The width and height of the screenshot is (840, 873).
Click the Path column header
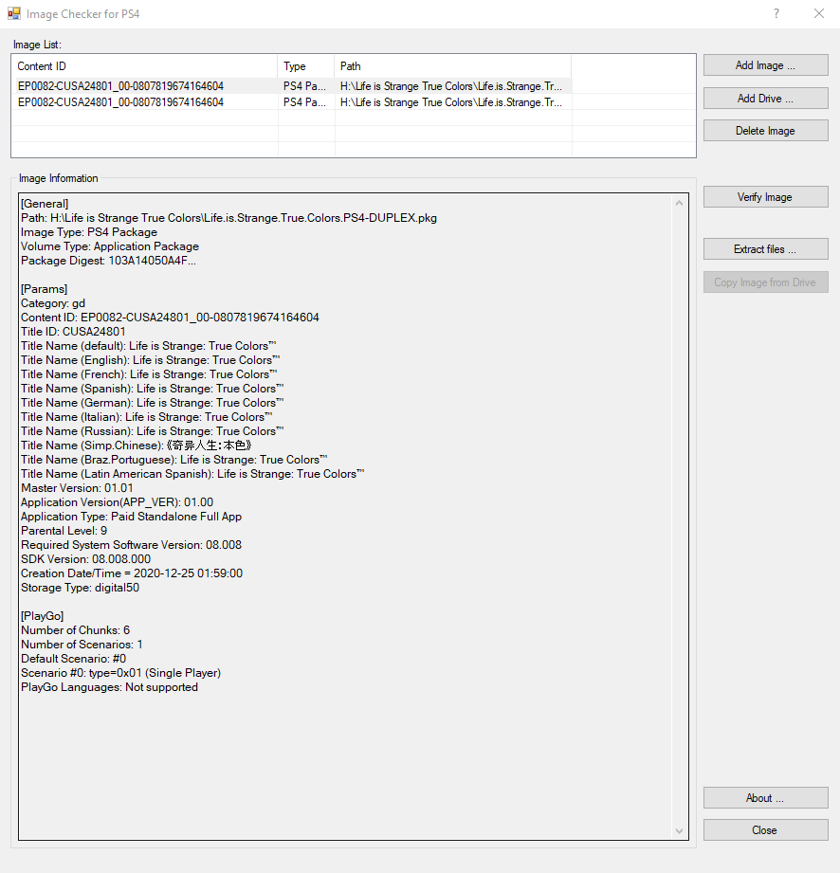(453, 66)
